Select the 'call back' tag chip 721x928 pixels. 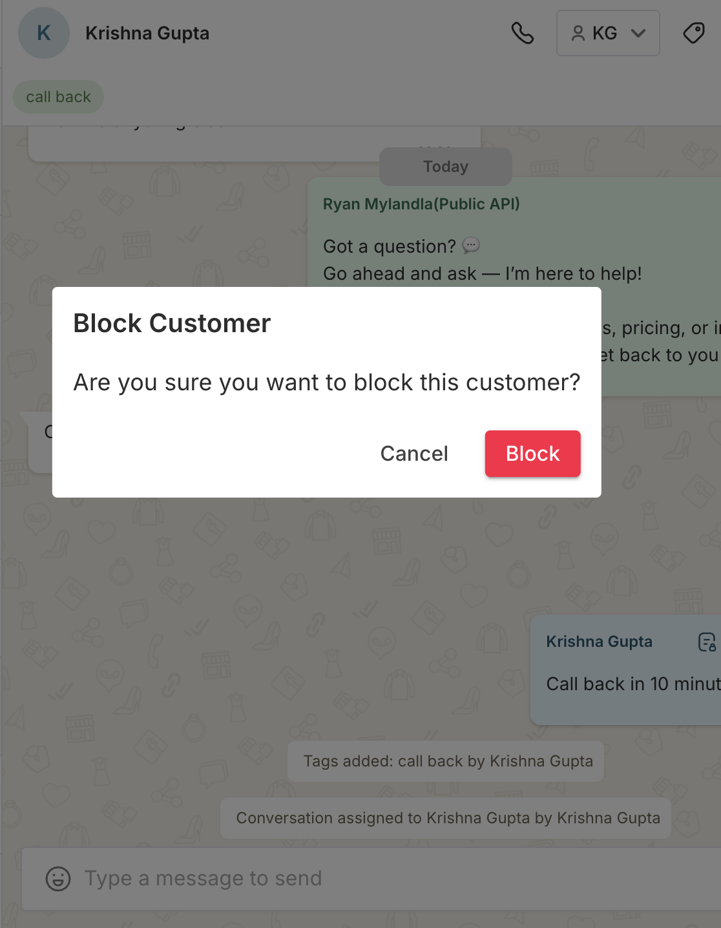(x=58, y=97)
